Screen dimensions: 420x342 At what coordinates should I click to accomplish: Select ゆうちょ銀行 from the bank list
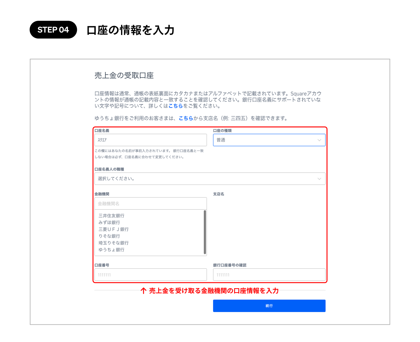111,250
